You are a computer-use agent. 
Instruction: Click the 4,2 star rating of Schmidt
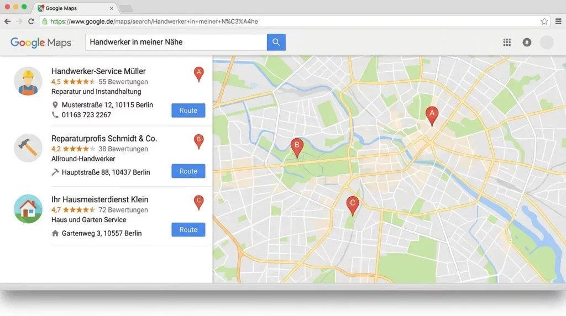pos(74,149)
